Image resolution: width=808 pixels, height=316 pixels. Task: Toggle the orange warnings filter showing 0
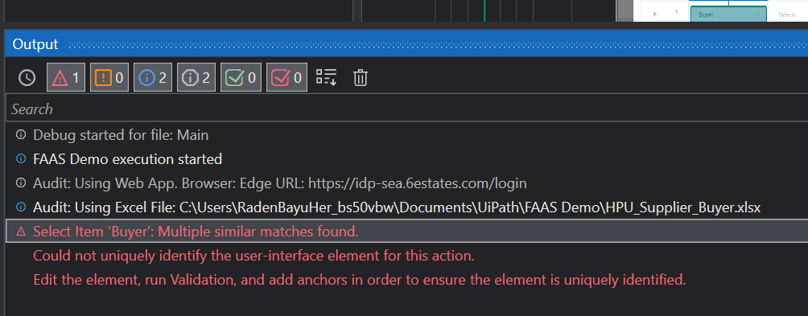[109, 78]
